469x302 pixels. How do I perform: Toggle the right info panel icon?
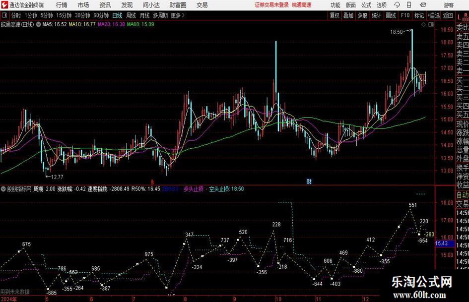click(431, 24)
